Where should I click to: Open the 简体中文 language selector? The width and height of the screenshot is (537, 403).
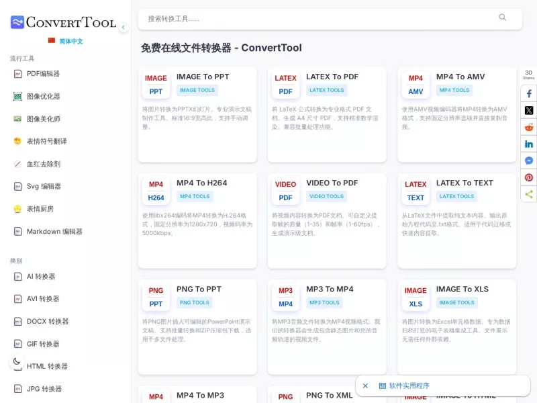(66, 41)
